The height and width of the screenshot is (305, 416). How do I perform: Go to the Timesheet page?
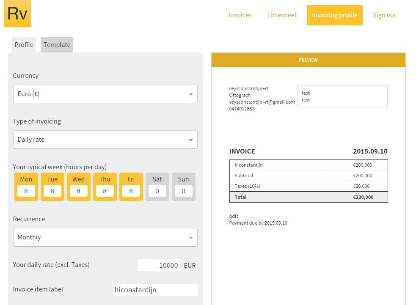click(x=281, y=15)
